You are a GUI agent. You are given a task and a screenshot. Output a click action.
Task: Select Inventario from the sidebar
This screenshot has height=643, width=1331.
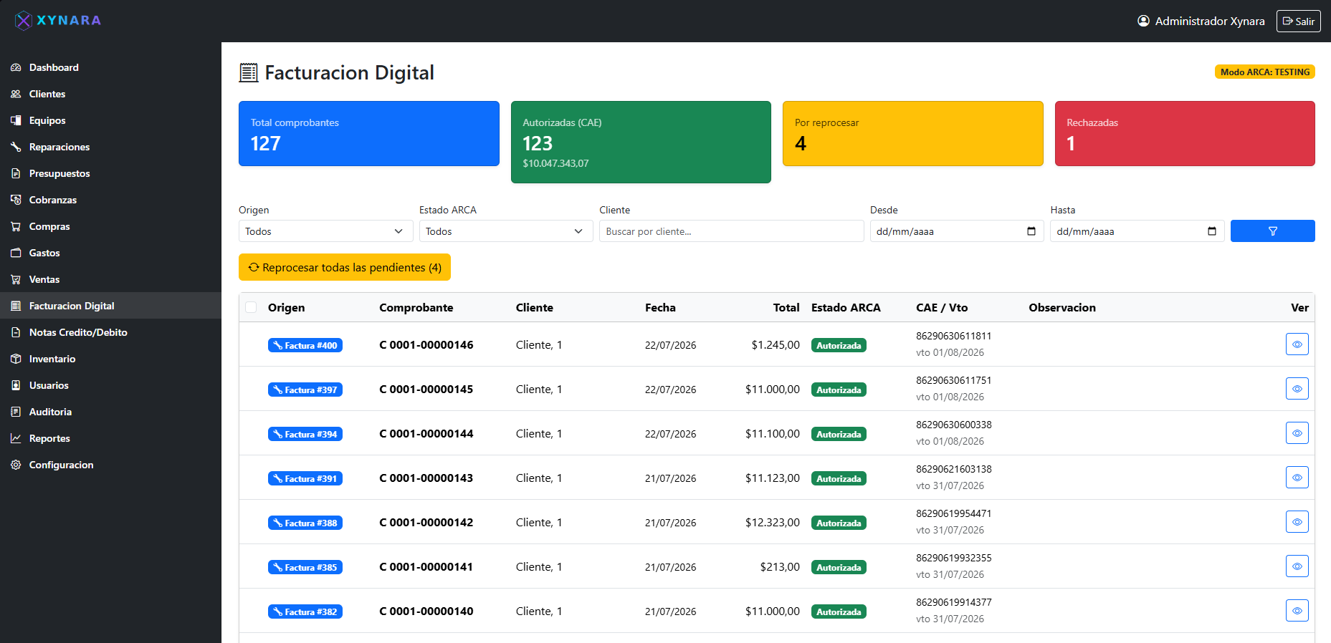click(110, 359)
